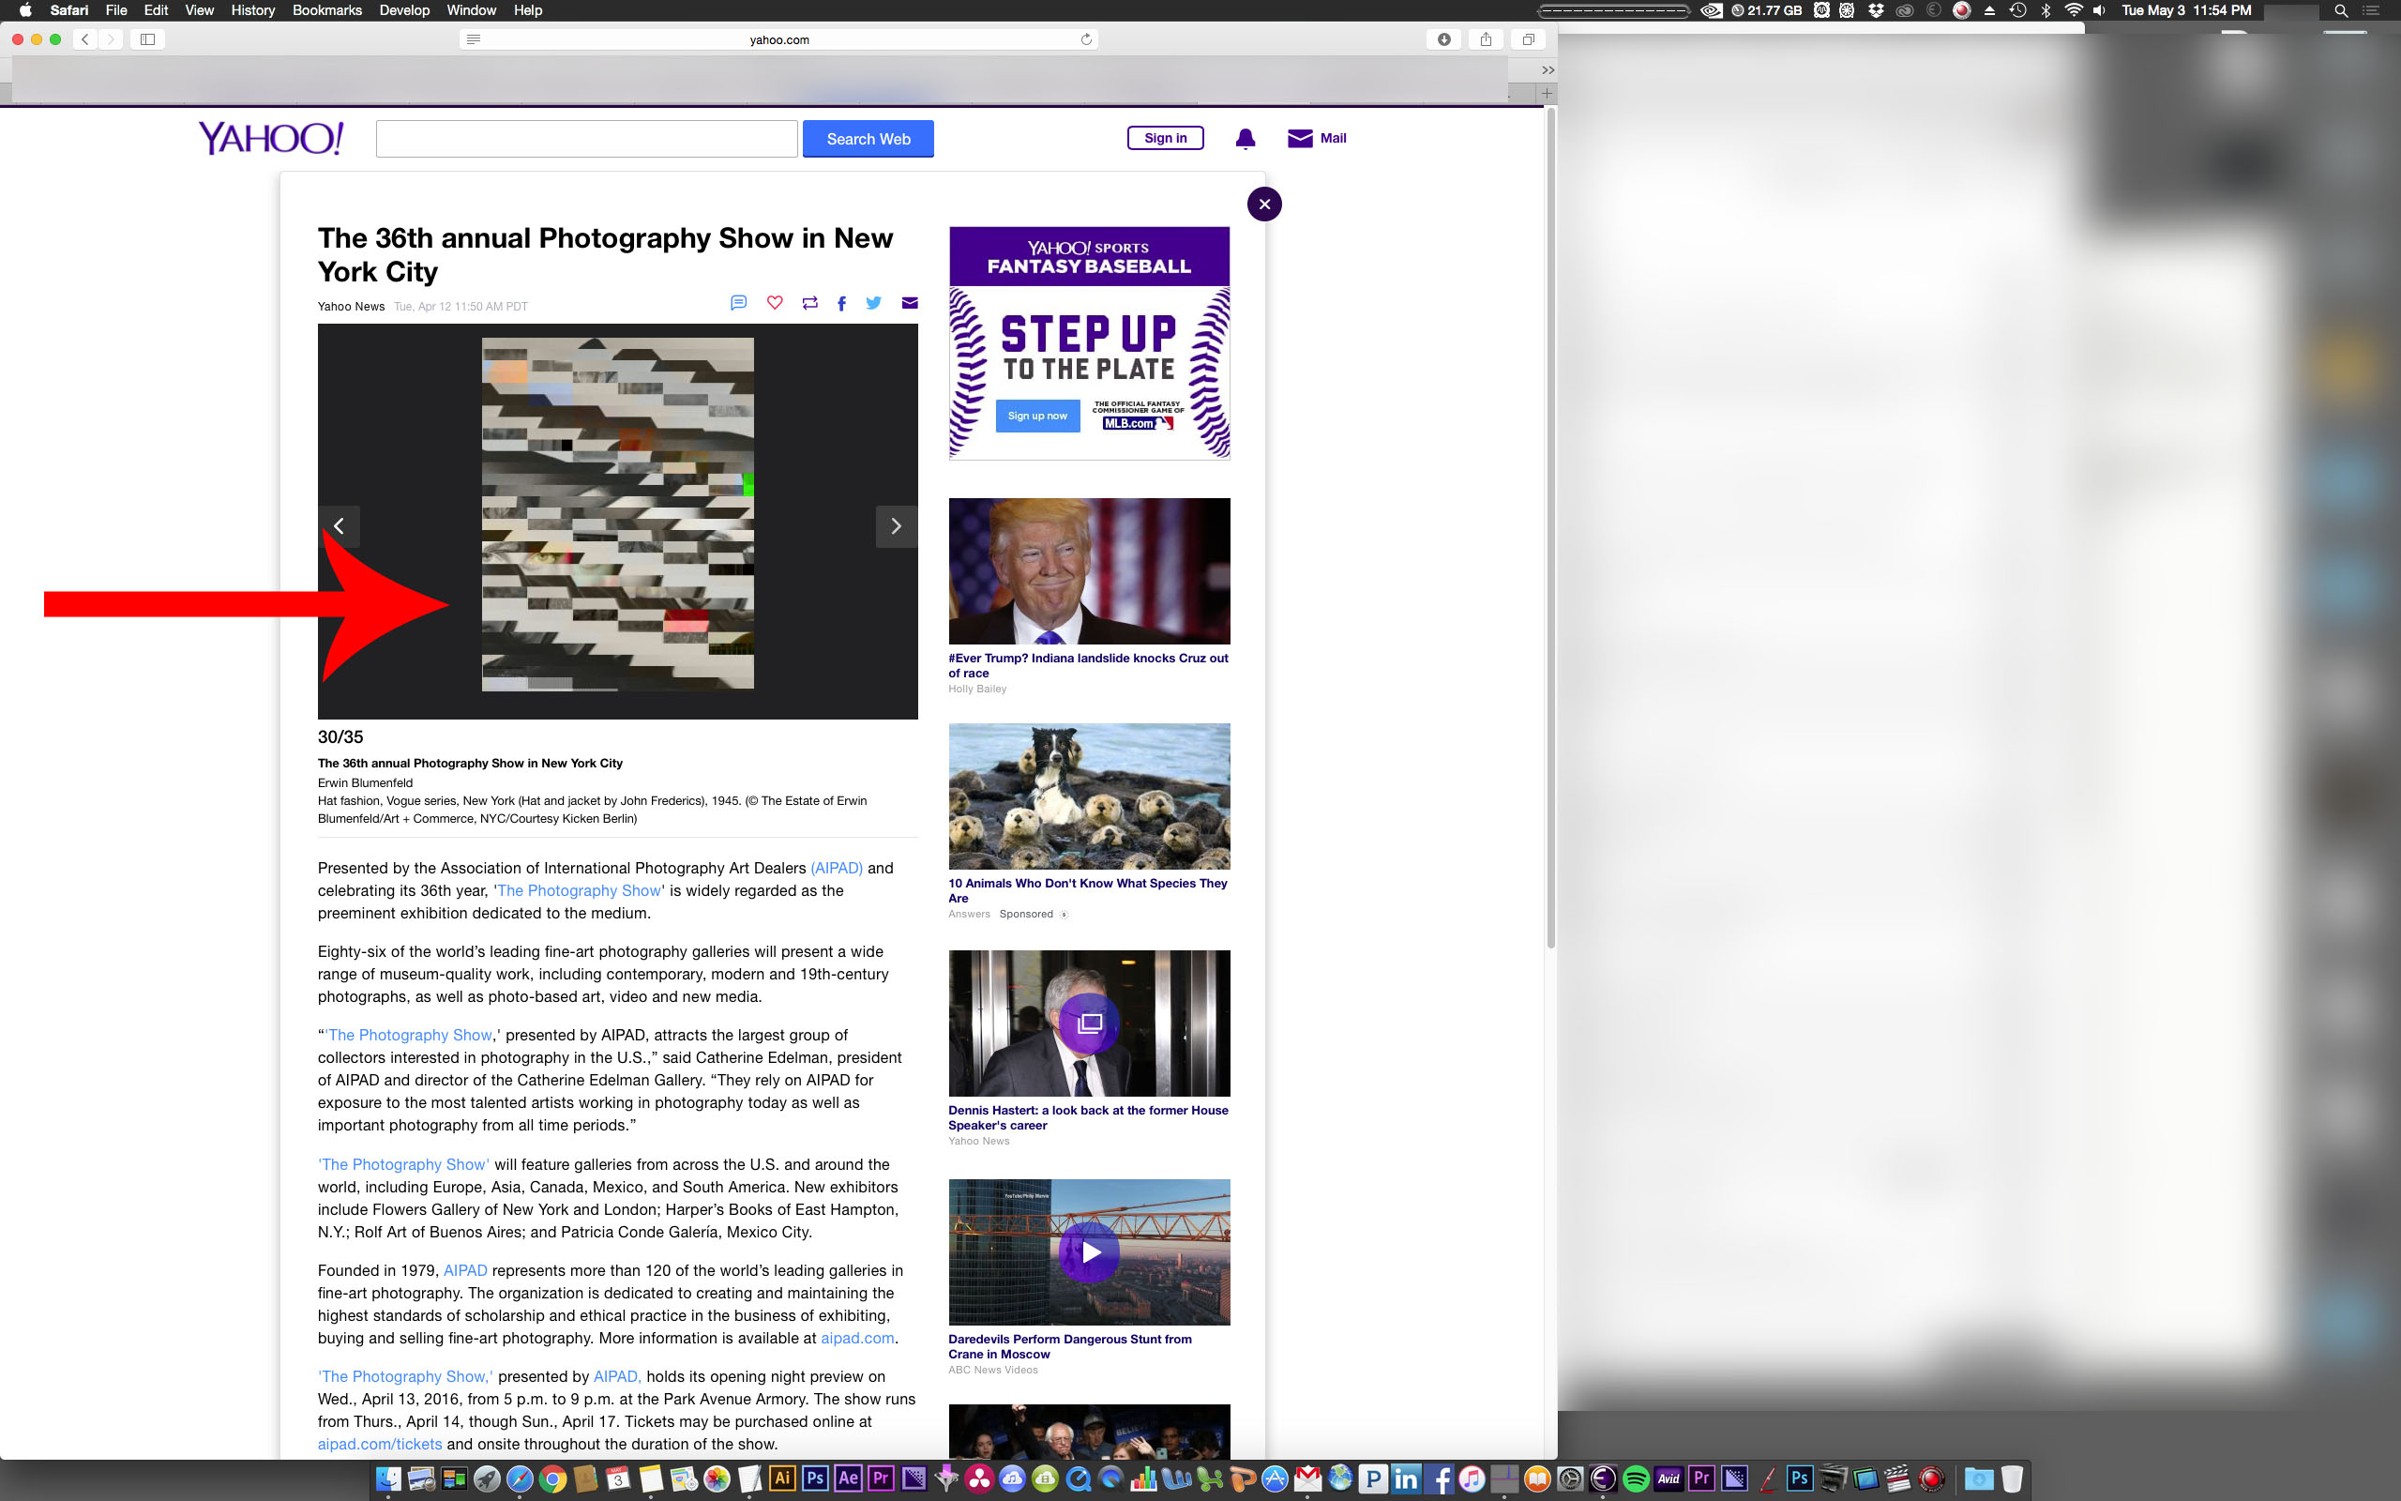Open the History menu

253,10
